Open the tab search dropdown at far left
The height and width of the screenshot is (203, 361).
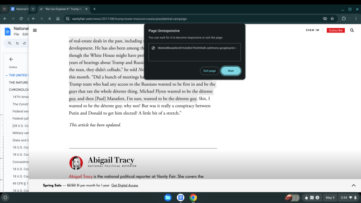pos(5,9)
